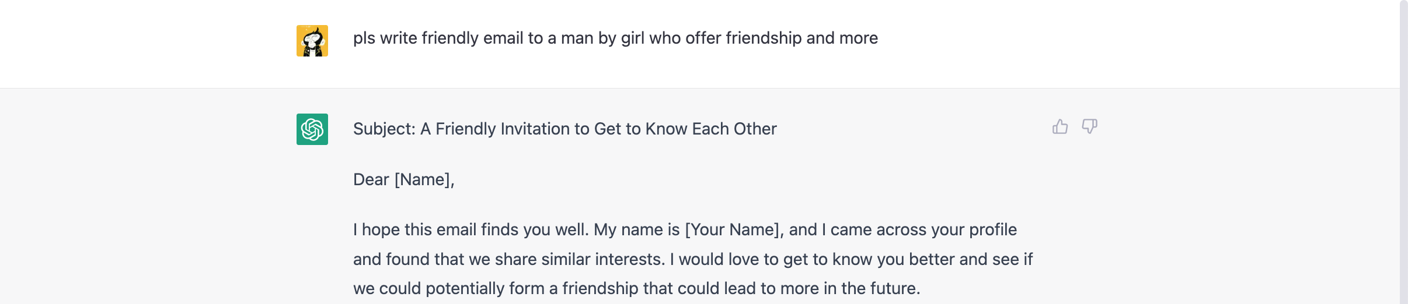Click the thumbs up icon on the response

point(1060,127)
